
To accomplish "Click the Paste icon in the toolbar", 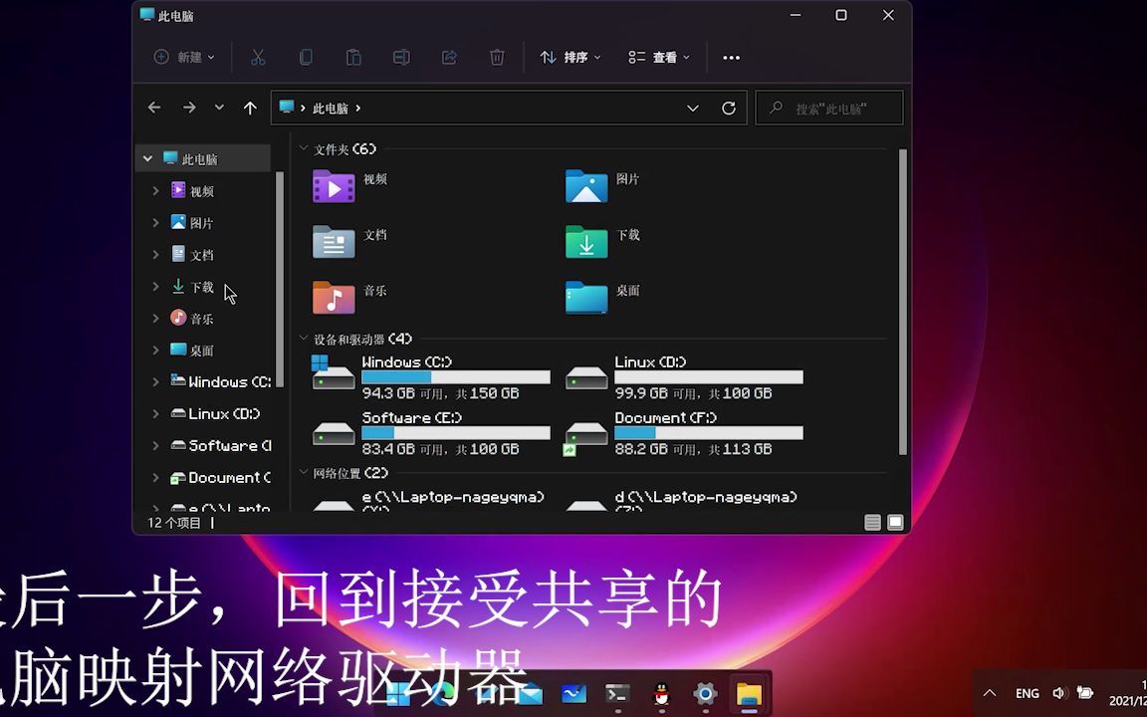I will (353, 57).
